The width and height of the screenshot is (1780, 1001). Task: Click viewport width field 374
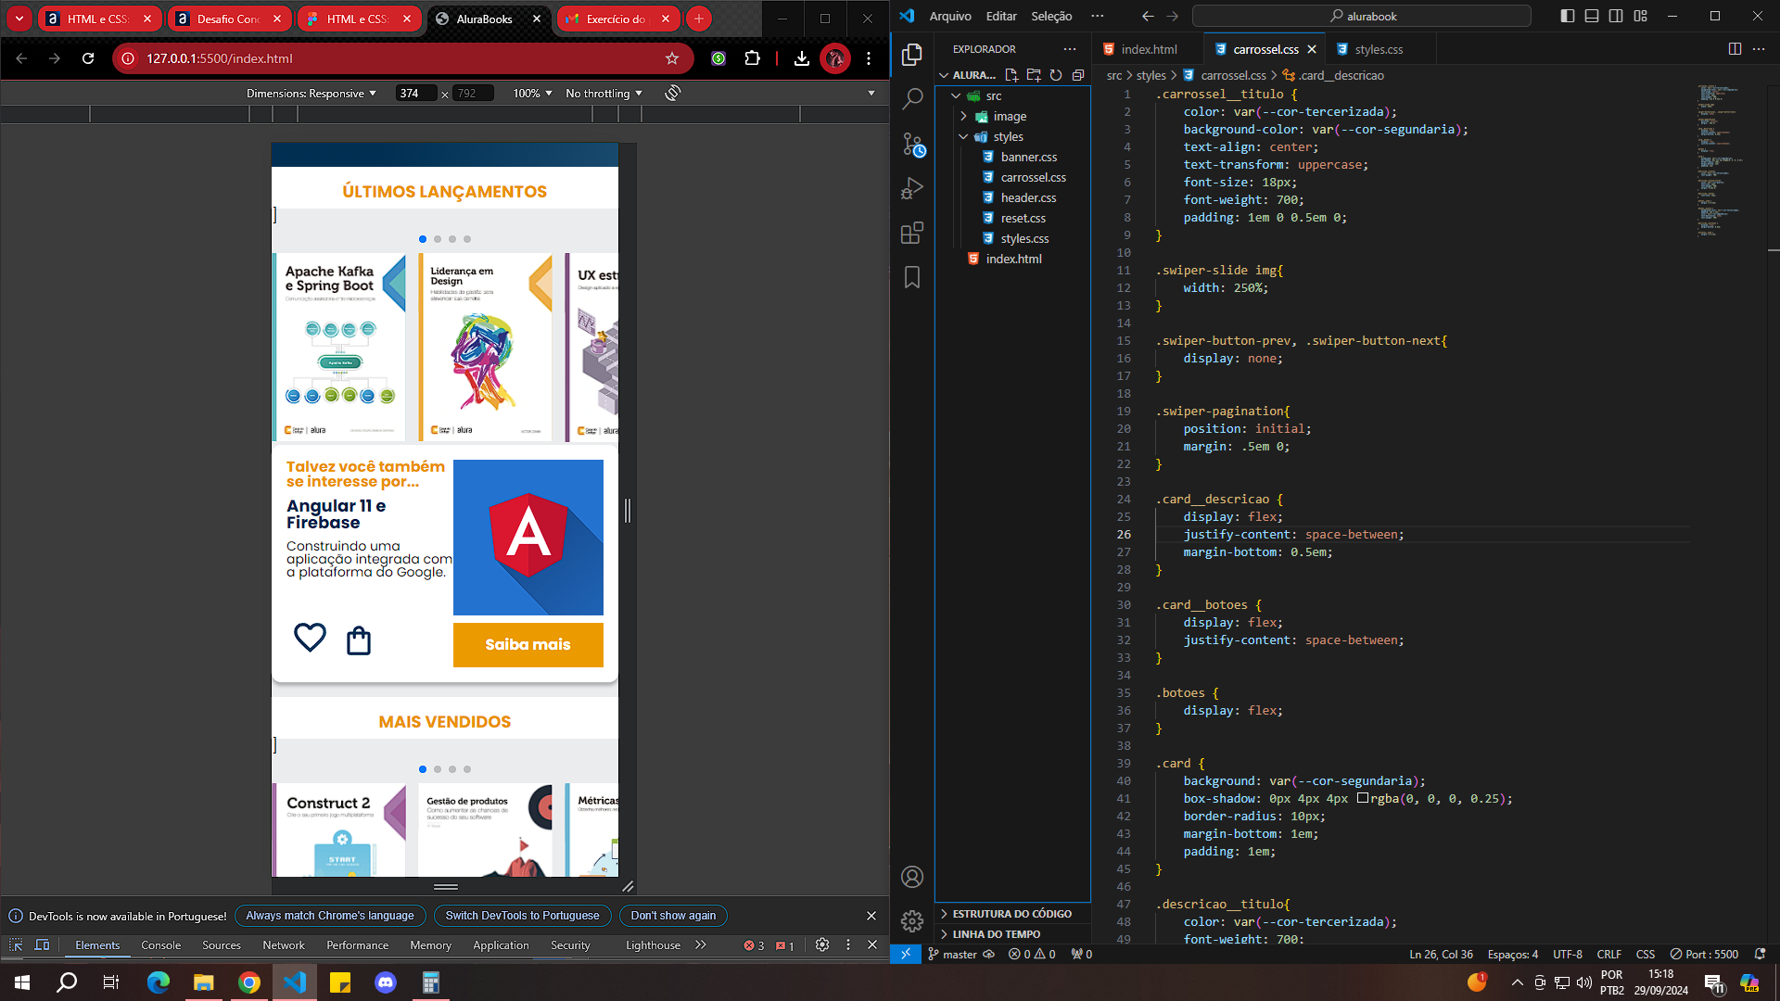(x=415, y=94)
